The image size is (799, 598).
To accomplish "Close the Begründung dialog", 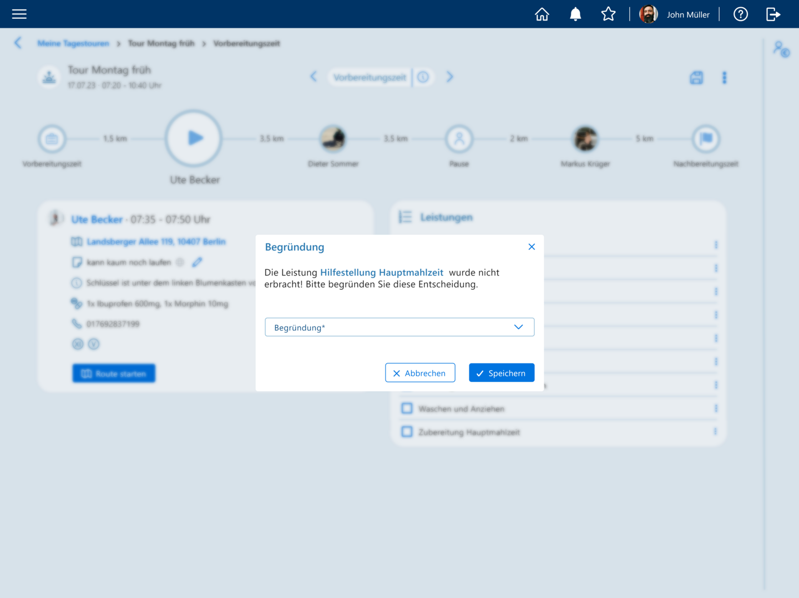I will pyautogui.click(x=532, y=247).
